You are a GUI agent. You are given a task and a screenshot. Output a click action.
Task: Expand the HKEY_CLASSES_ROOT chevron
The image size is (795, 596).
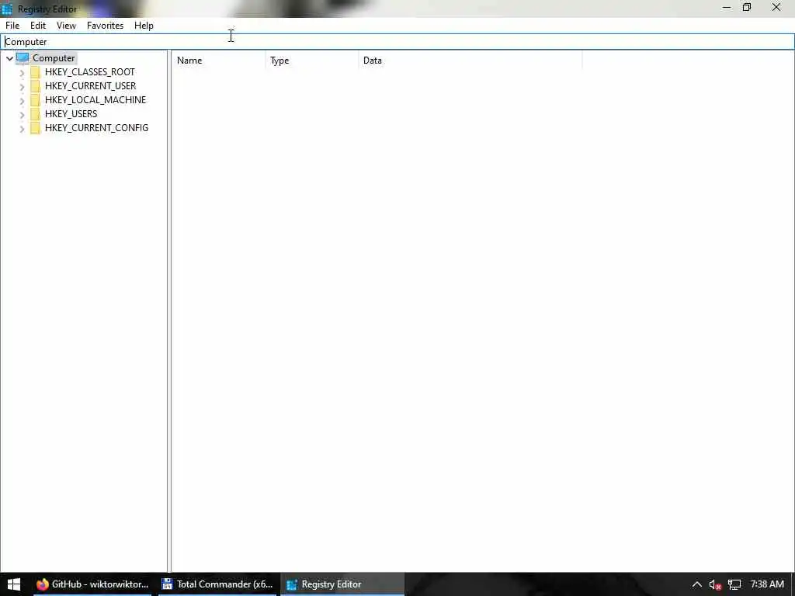tap(22, 72)
